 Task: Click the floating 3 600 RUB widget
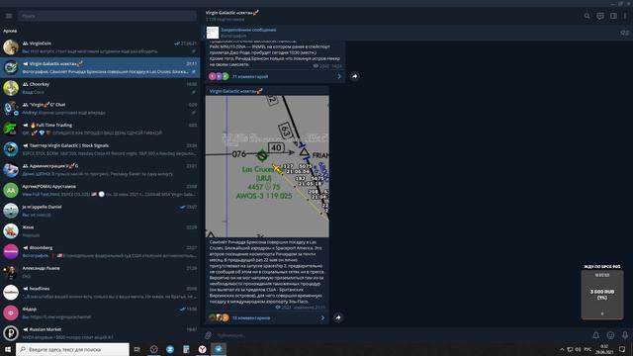(602, 295)
